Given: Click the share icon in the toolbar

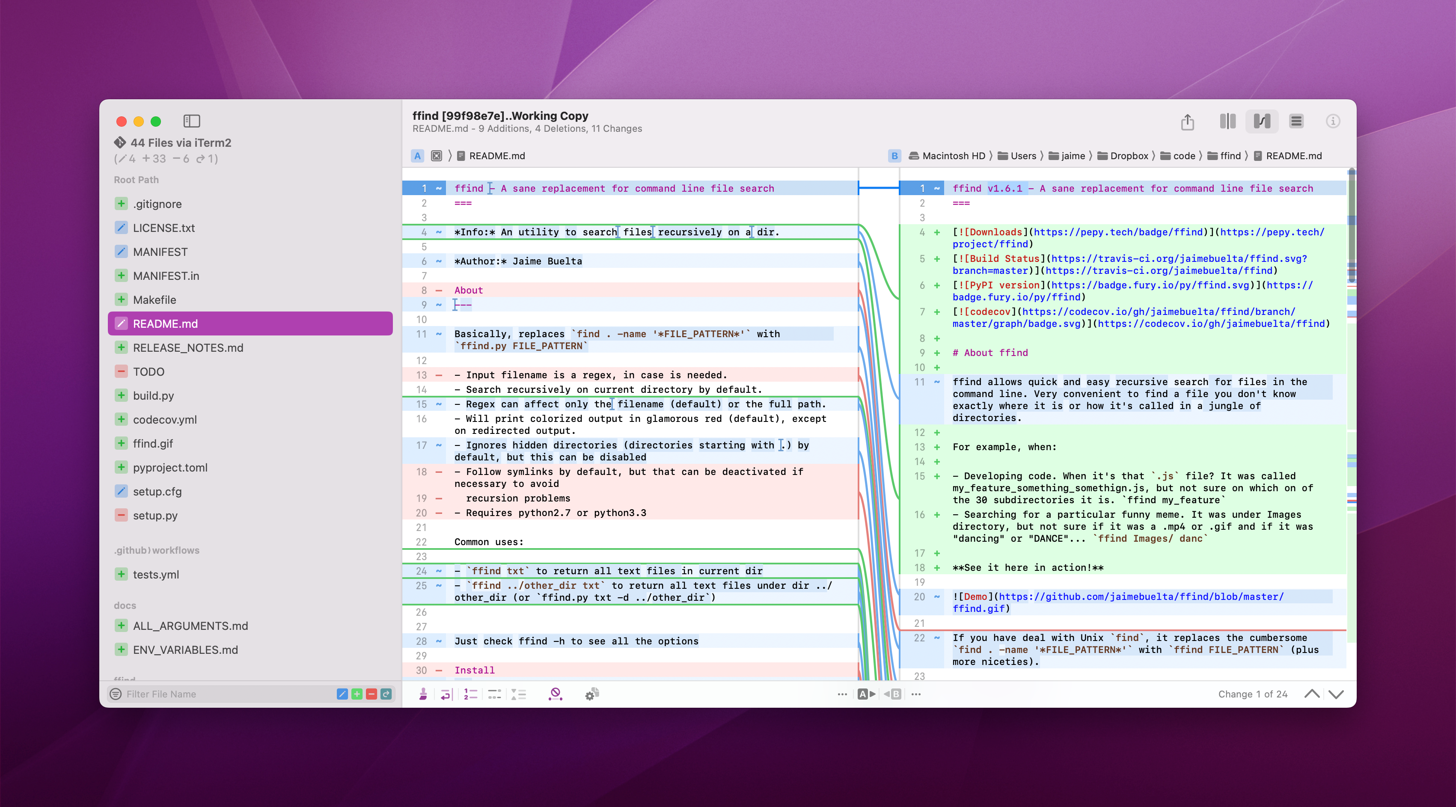Looking at the screenshot, I should pyautogui.click(x=1187, y=122).
